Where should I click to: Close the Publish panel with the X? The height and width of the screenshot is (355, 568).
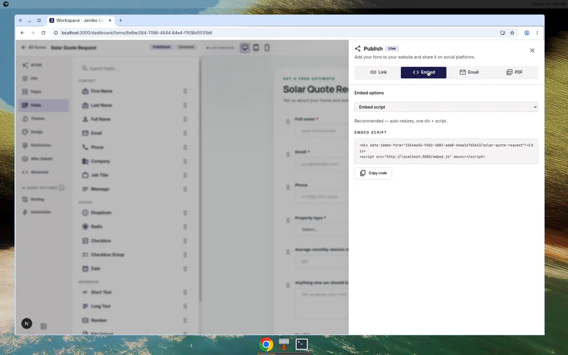point(532,51)
